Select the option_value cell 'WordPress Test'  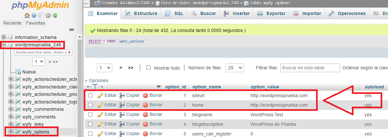pos(267,114)
